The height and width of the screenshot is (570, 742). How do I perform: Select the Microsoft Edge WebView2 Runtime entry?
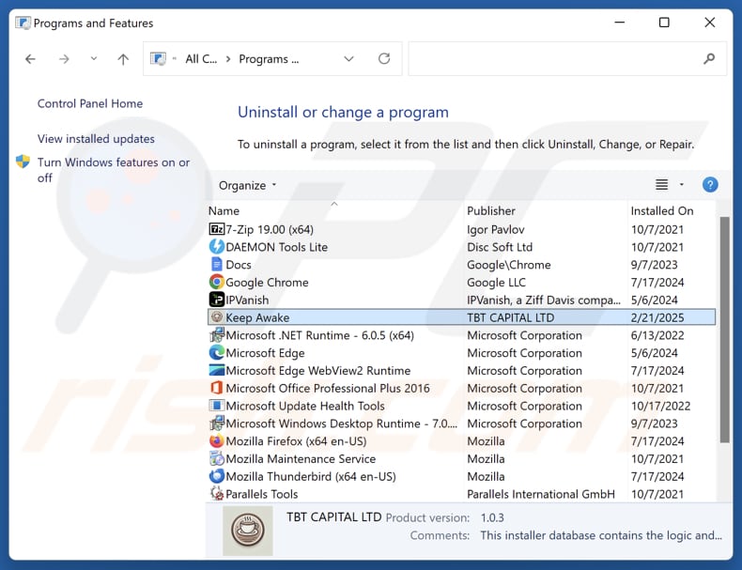(x=461, y=370)
